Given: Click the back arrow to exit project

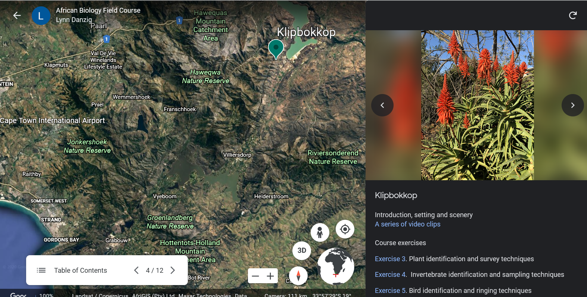Looking at the screenshot, I should point(17,15).
